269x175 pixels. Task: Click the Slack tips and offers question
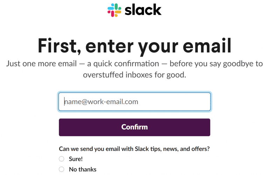(134, 149)
